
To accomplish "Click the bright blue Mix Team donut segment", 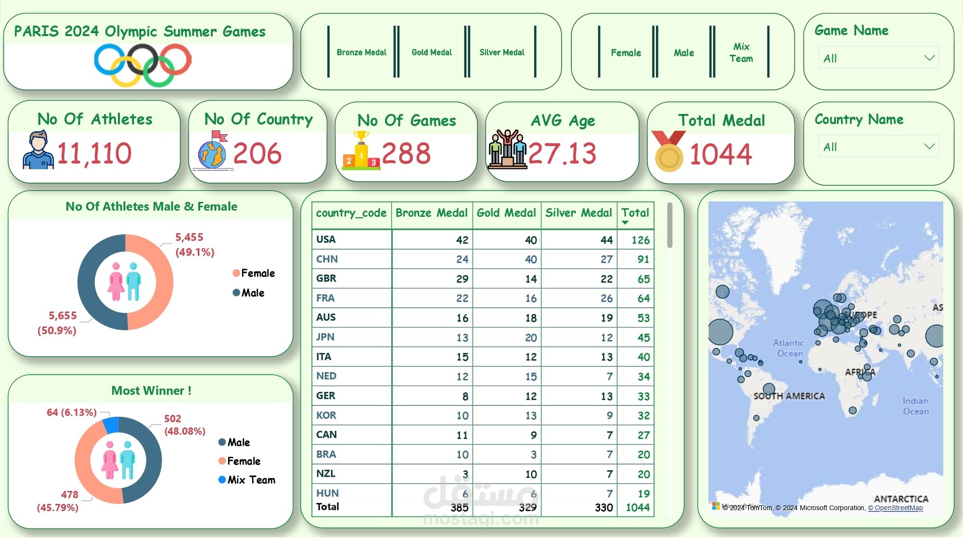I will pos(111,425).
